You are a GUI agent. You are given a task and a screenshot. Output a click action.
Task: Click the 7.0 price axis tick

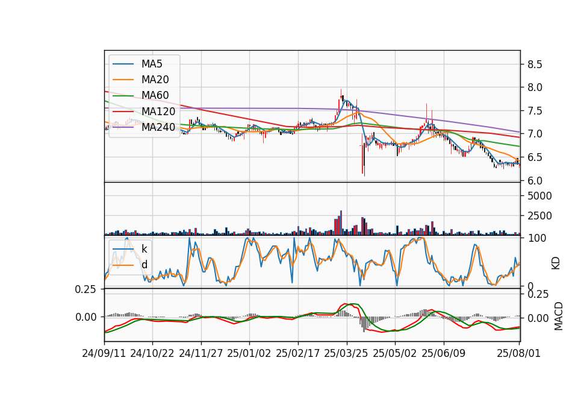pyautogui.click(x=535, y=134)
